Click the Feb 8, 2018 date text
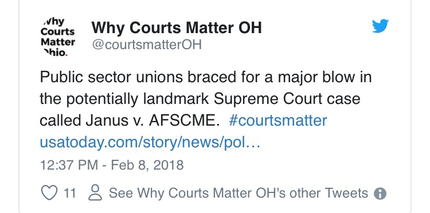 [147, 165]
